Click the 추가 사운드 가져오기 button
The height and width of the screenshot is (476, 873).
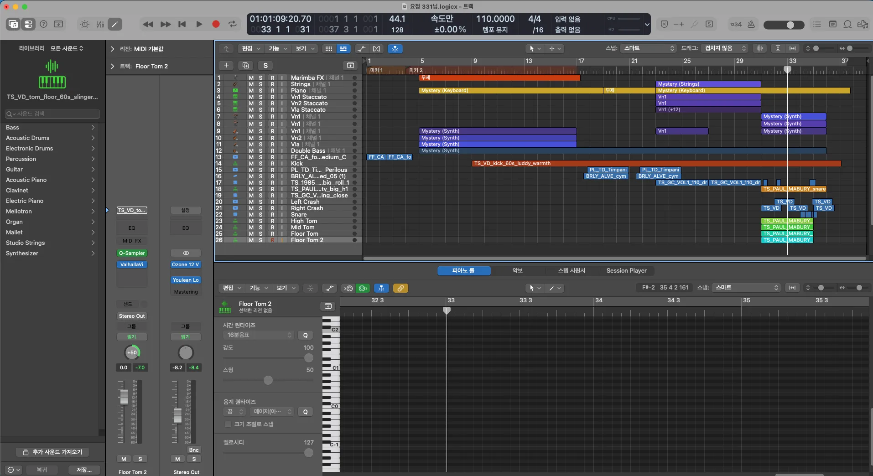[x=52, y=452]
